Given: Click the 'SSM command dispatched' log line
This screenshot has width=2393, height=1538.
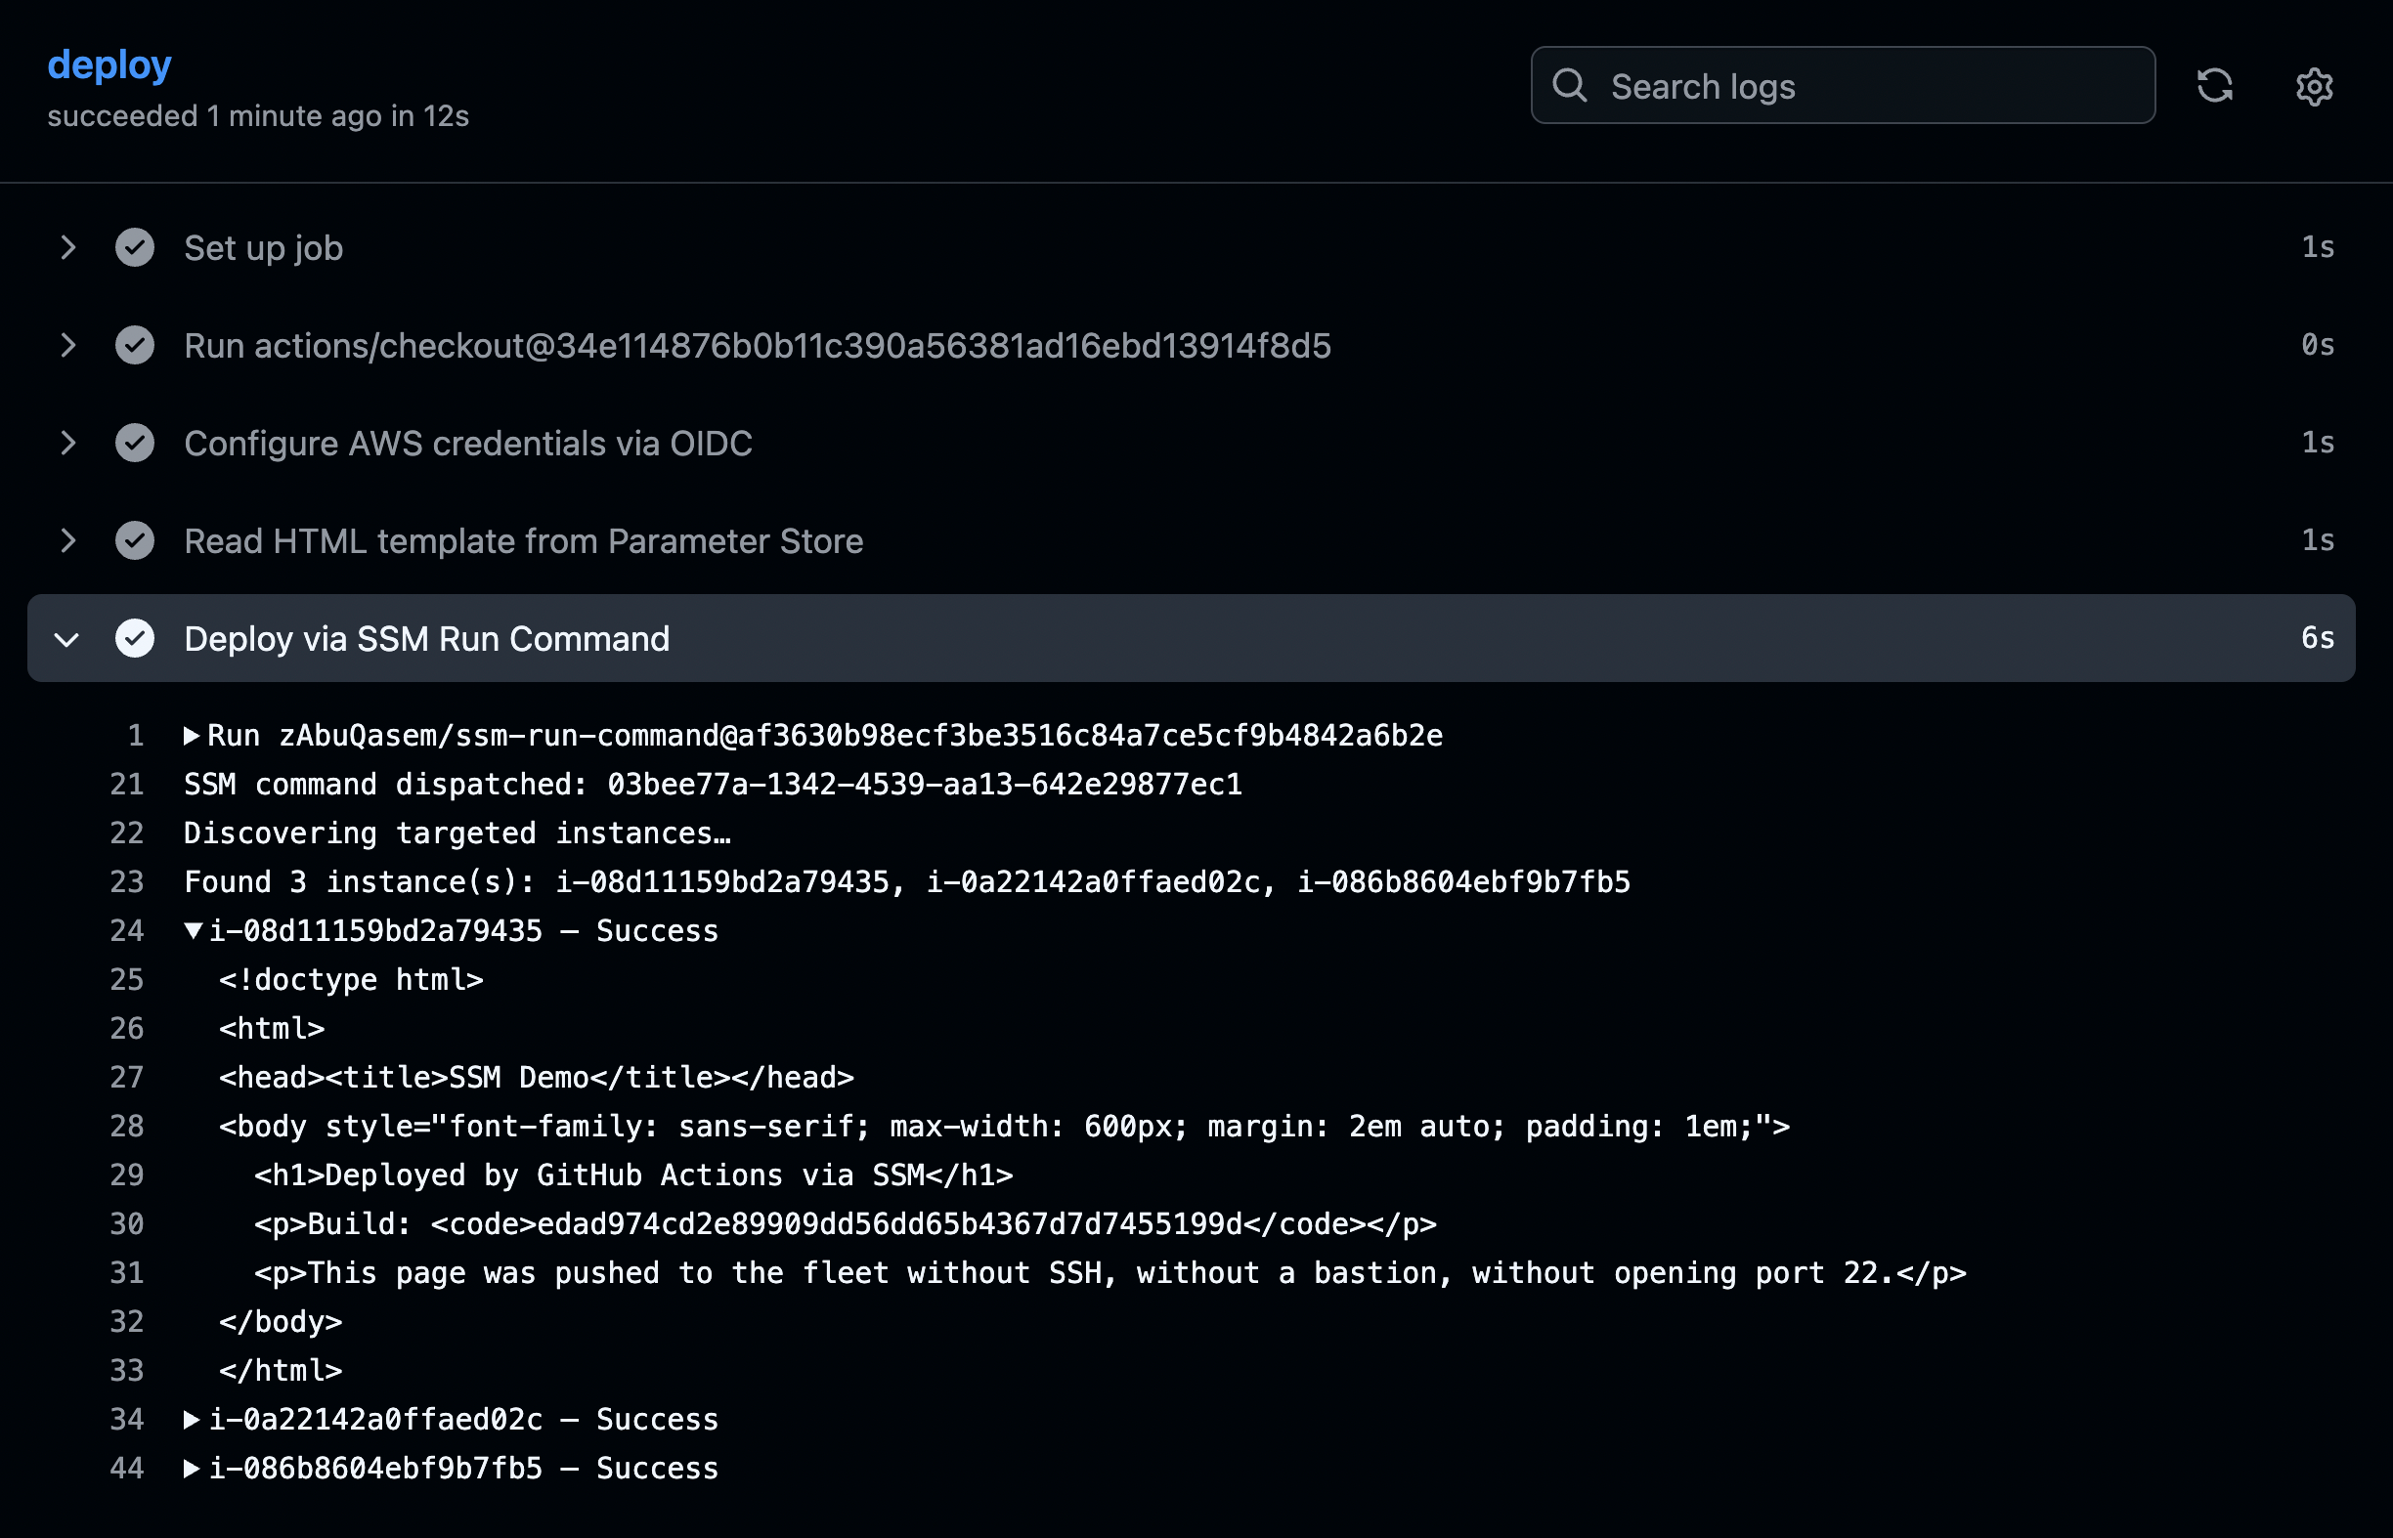Looking at the screenshot, I should coord(714,785).
